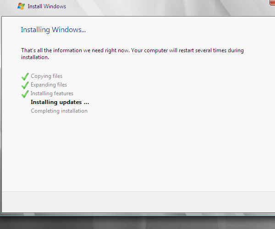The width and height of the screenshot is (275, 229).
Task: Click the "Completing installation" step text
Action: [59, 111]
